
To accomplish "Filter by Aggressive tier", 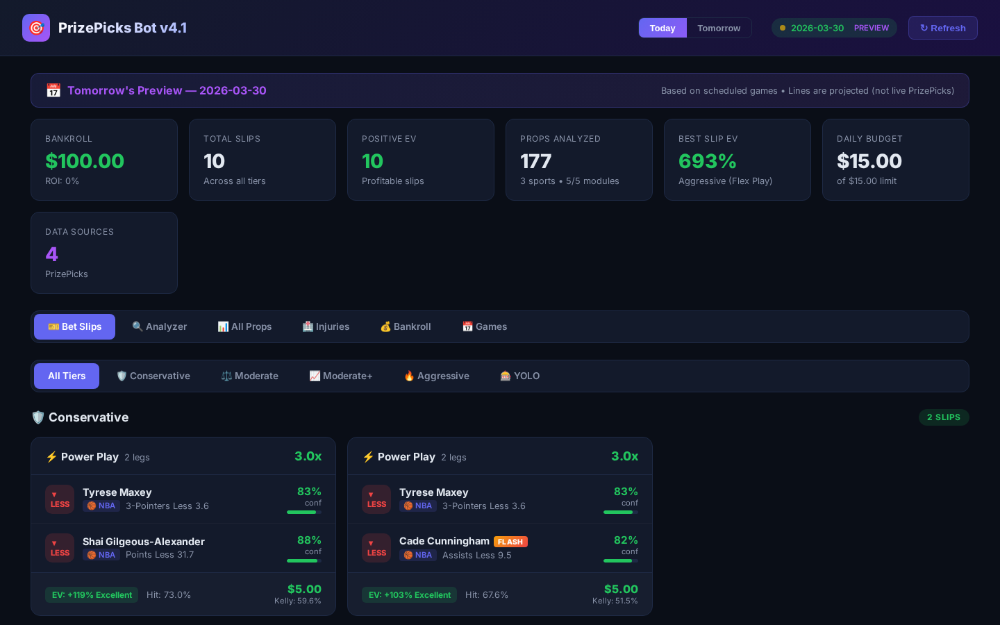I will click(437, 376).
